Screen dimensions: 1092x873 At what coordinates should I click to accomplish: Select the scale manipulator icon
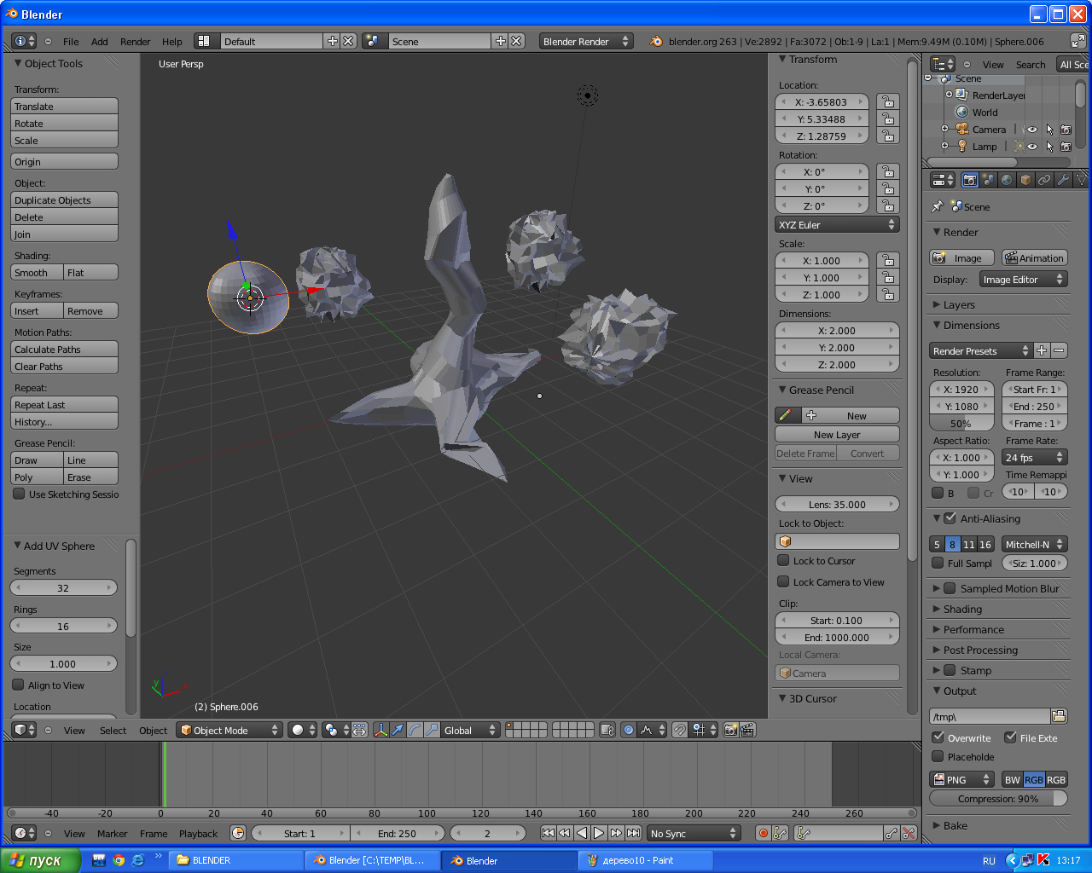pos(432,730)
